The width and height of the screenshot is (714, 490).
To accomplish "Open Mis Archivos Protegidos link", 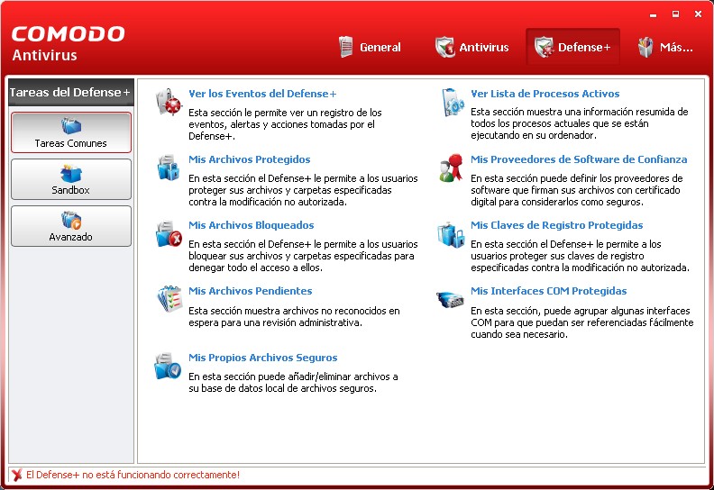I will click(250, 159).
